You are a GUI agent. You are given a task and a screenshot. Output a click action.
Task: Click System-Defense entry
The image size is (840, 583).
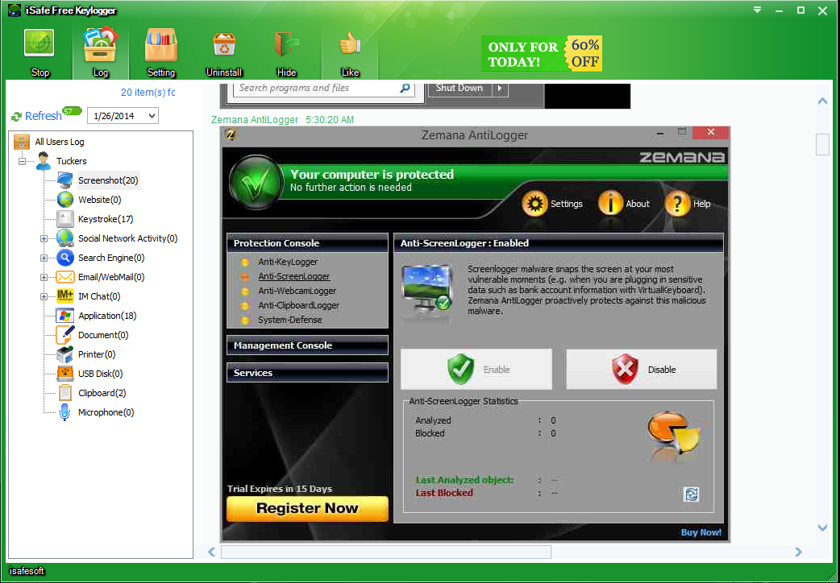pos(290,320)
